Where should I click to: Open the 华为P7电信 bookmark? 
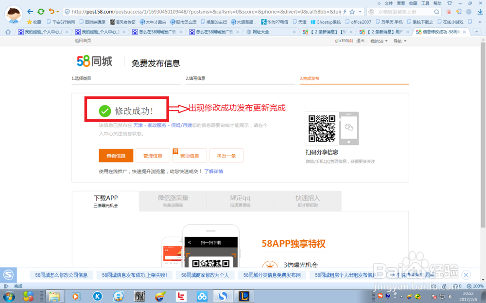[275, 22]
